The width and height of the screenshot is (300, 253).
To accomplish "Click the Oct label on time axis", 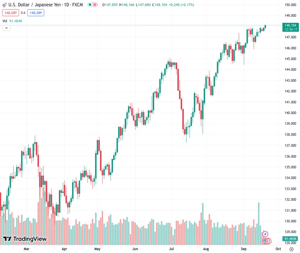I will [x=278, y=249].
